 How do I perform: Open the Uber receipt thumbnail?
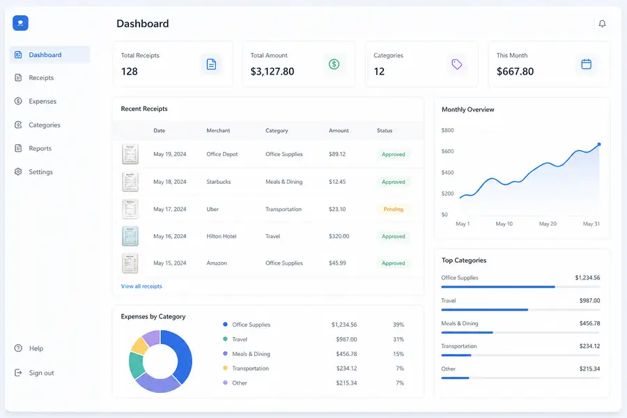130,209
